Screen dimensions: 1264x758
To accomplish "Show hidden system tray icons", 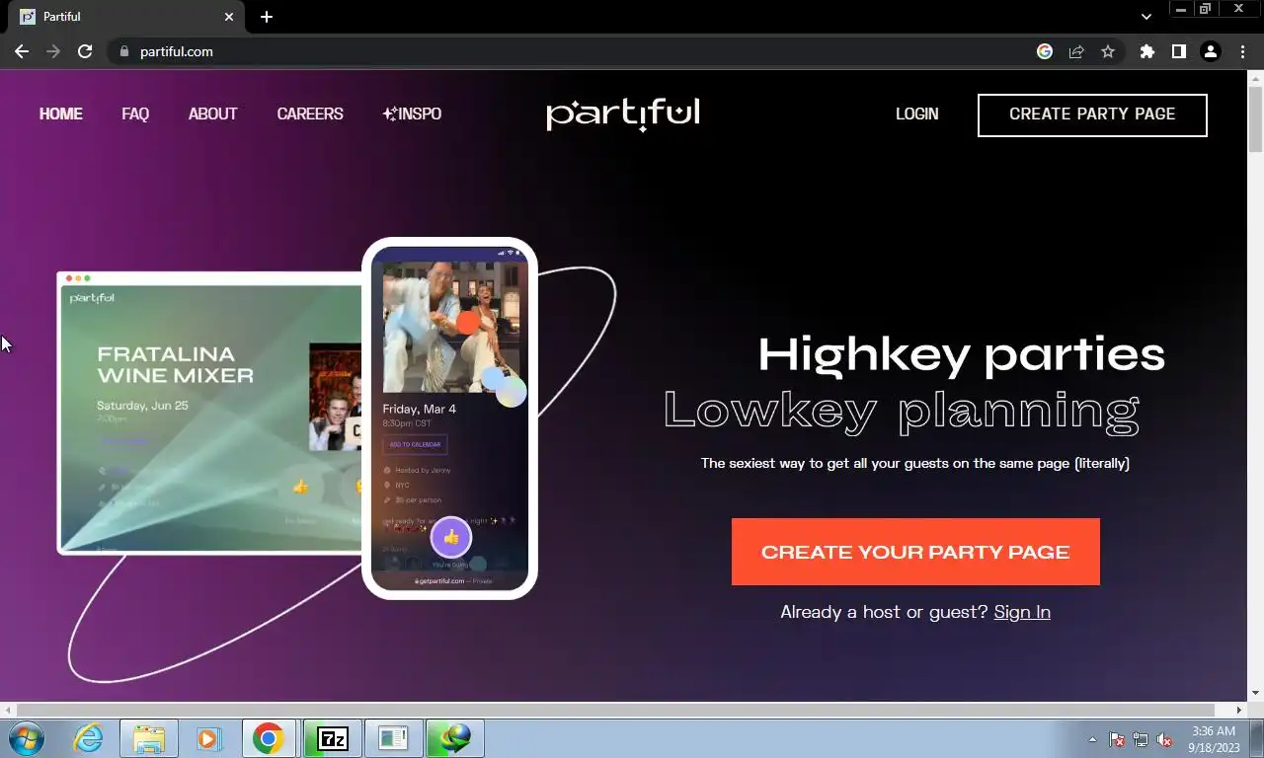I will tap(1092, 739).
